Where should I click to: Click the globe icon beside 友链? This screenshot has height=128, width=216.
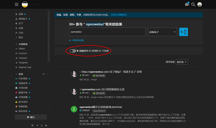(16, 28)
